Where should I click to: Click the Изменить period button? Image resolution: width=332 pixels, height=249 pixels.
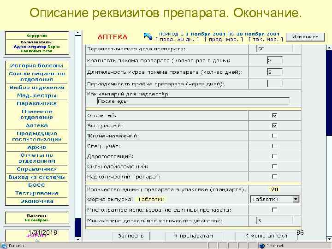coord(305,37)
